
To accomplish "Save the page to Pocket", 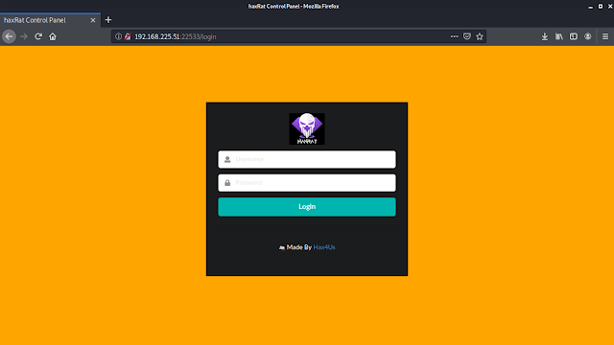I will tap(467, 36).
